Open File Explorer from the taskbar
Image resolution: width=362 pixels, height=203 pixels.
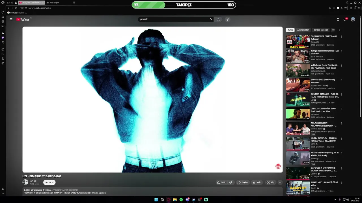click(x=175, y=200)
